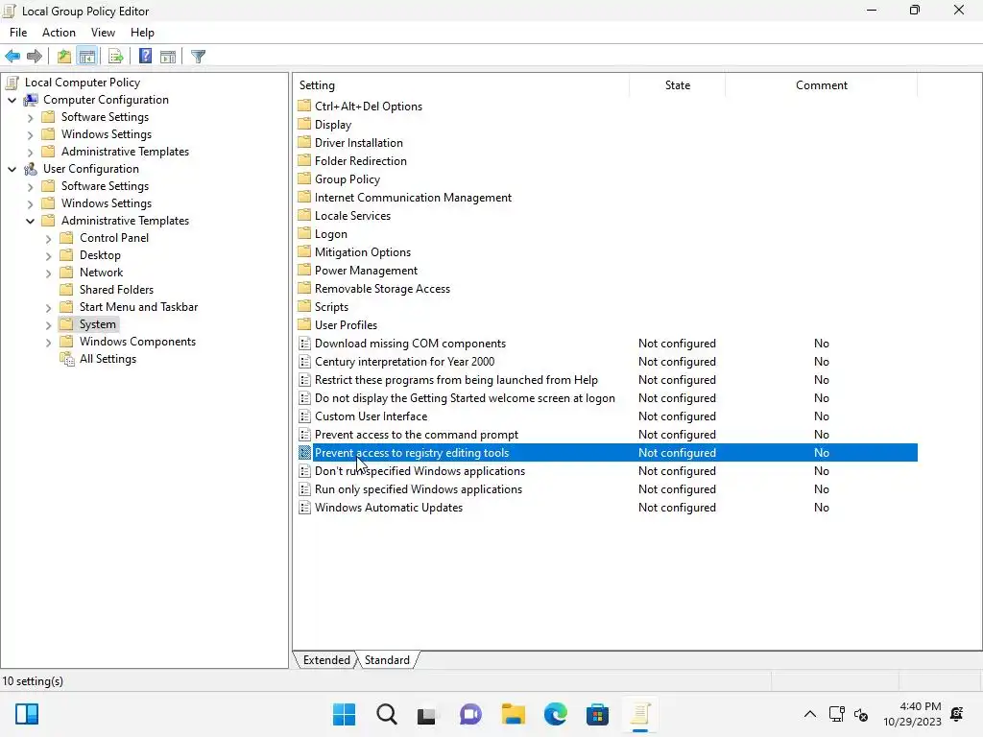Screen dimensions: 983x737
Task: Select the Driver Installation folder
Action: [x=359, y=143]
